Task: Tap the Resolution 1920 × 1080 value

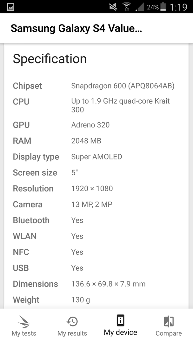Action: tap(92, 189)
